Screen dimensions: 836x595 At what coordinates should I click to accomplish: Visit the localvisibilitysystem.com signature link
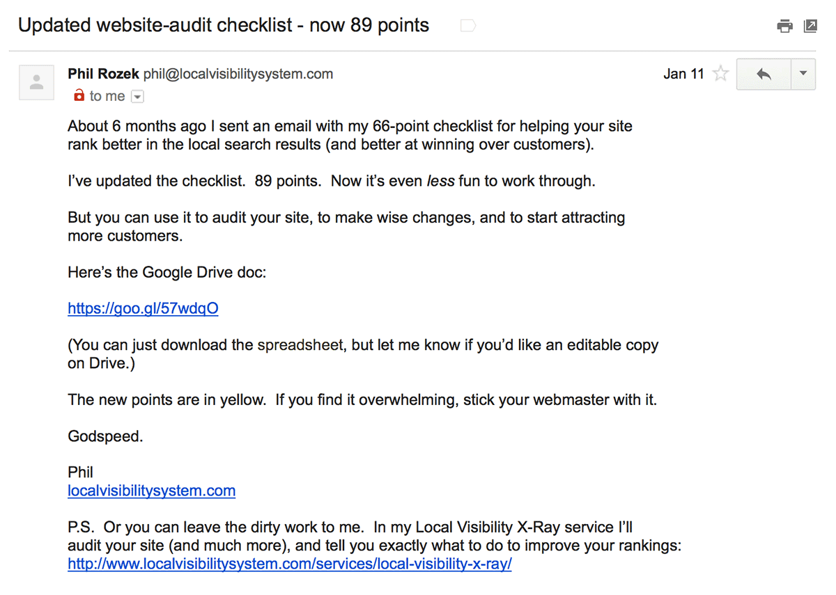click(151, 491)
